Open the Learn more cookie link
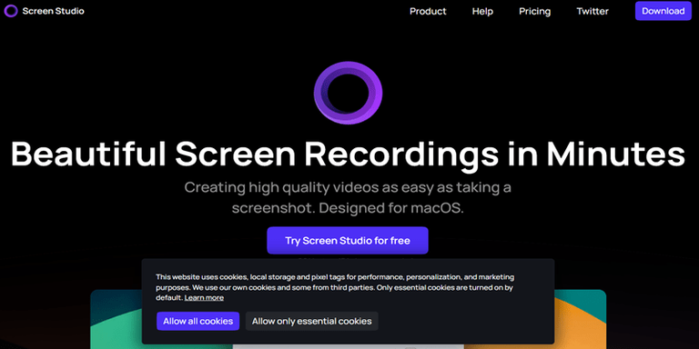 coord(204,298)
